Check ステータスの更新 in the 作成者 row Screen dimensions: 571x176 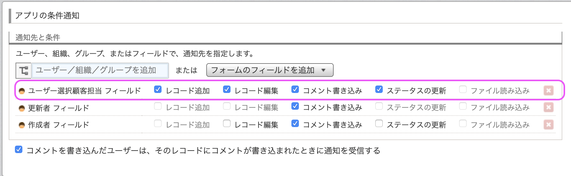[x=379, y=124]
